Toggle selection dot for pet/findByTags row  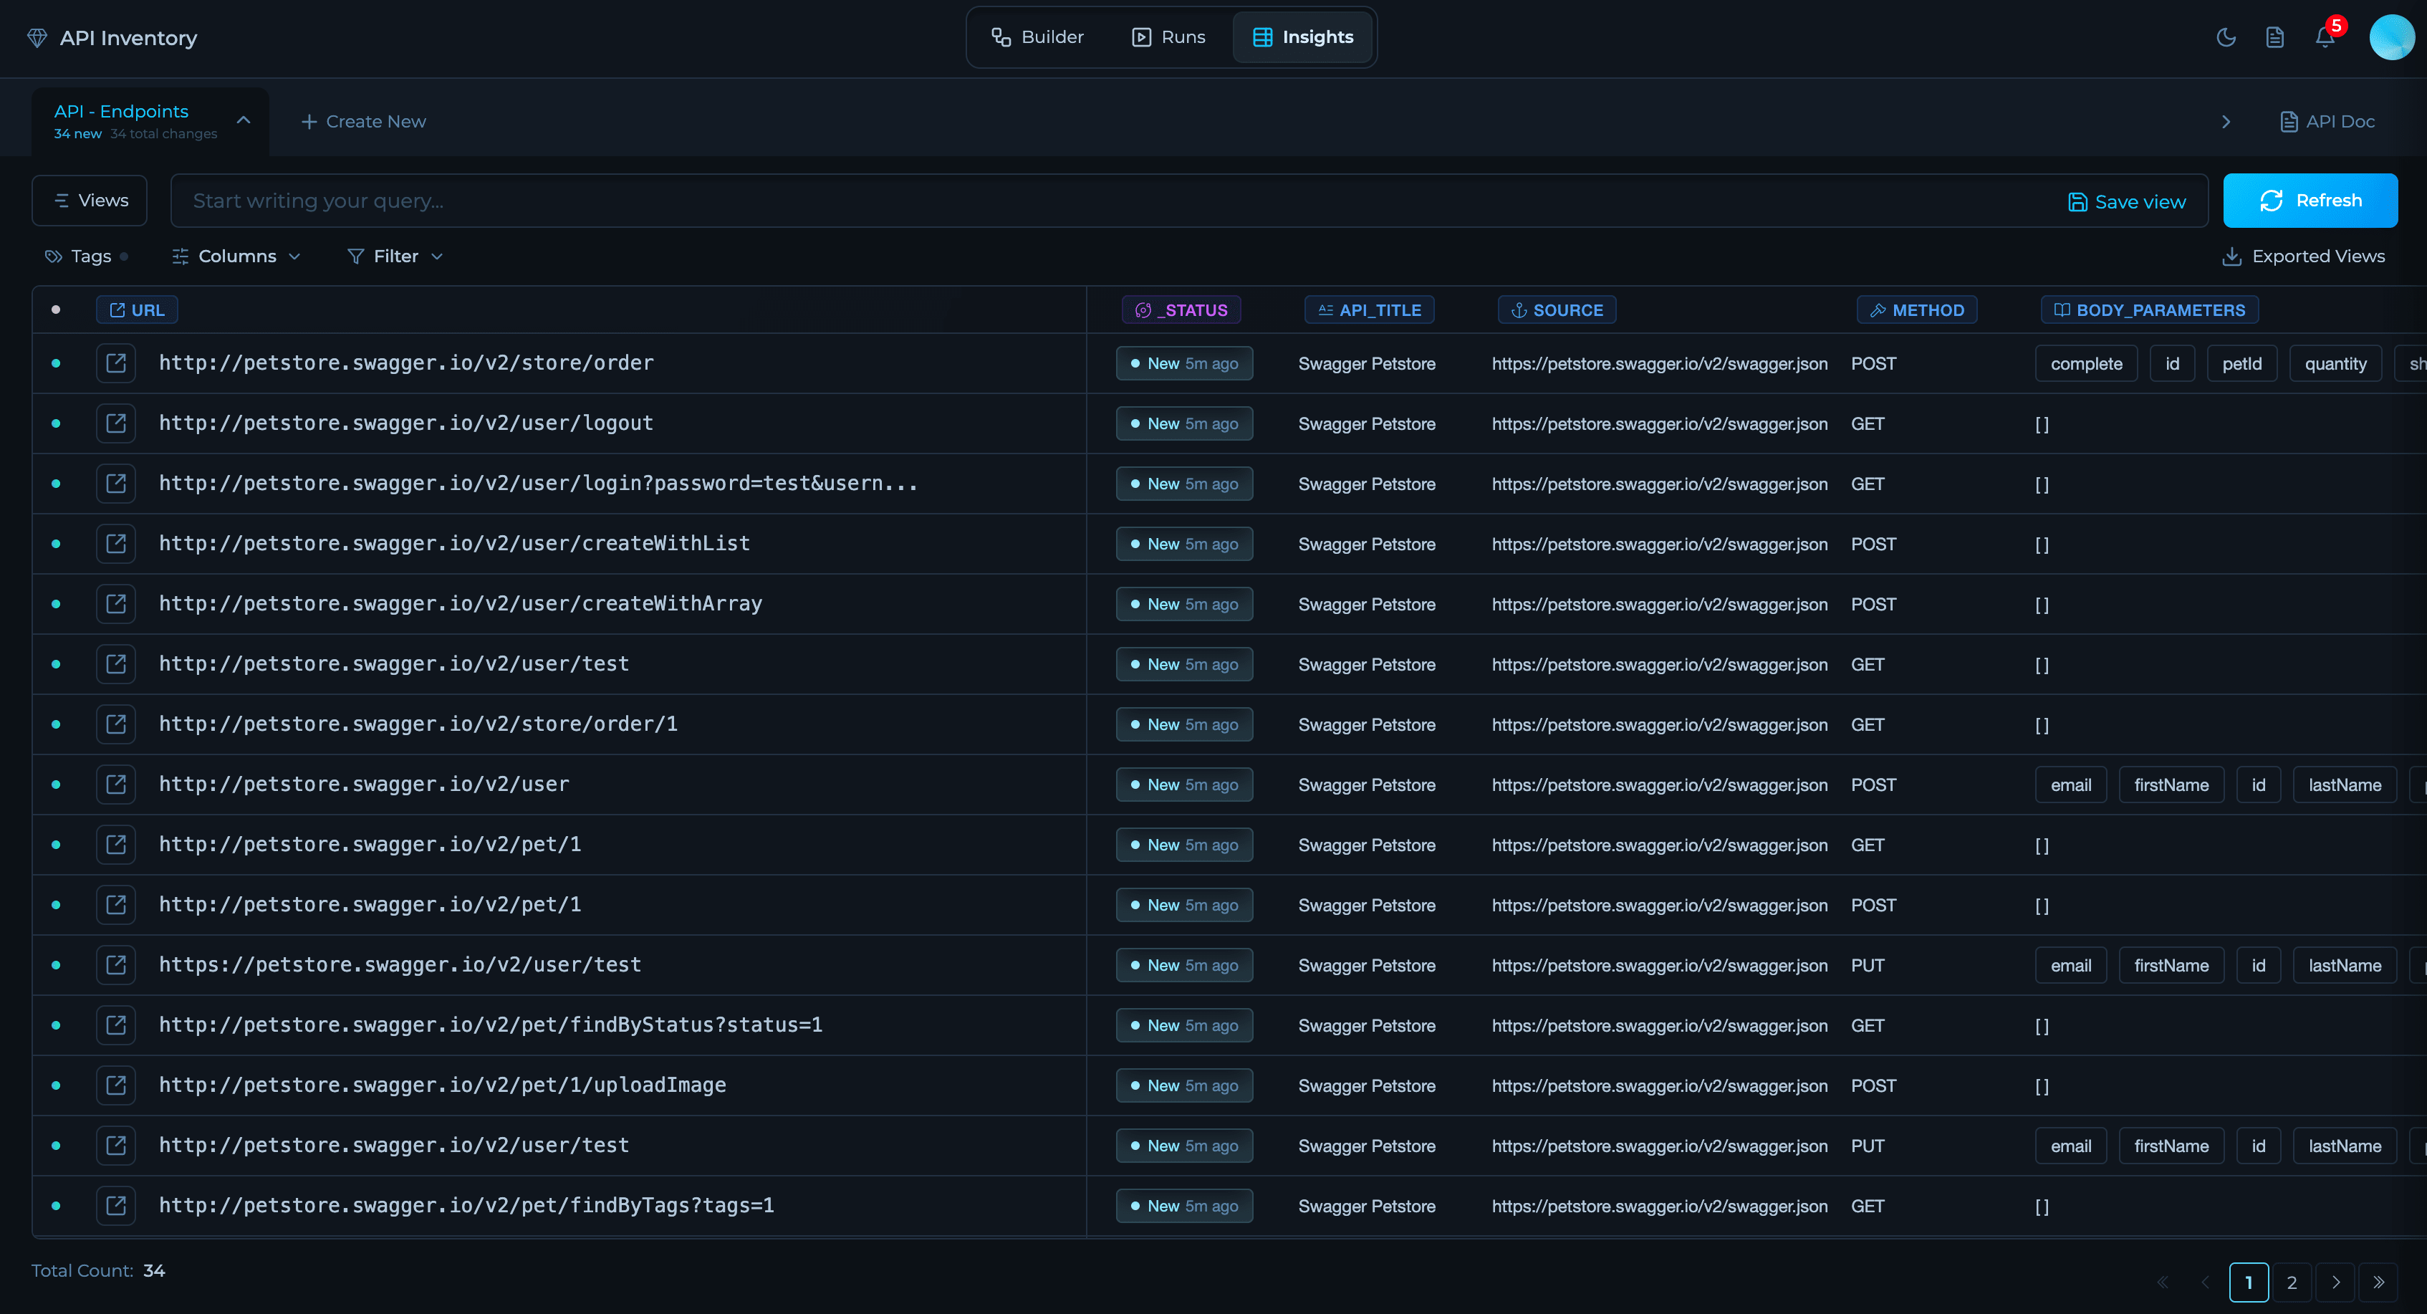point(56,1206)
